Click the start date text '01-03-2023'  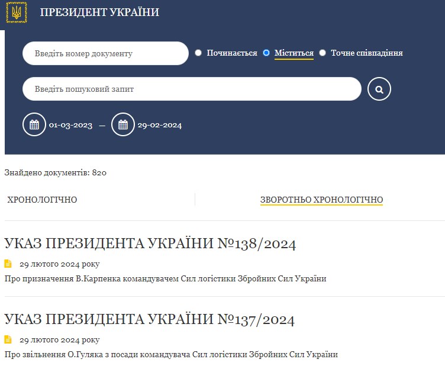70,125
